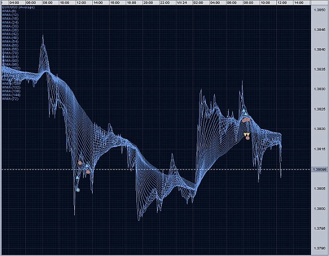Viewport: 329px width, 256px height.
Task: Select the WMA (48) legend entry
Action: click(10, 38)
